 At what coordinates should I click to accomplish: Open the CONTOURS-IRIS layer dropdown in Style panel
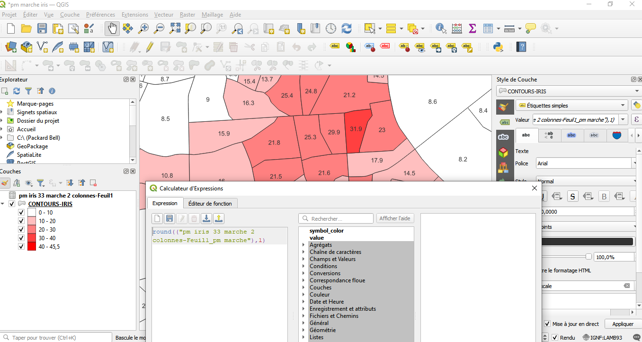[x=569, y=91]
